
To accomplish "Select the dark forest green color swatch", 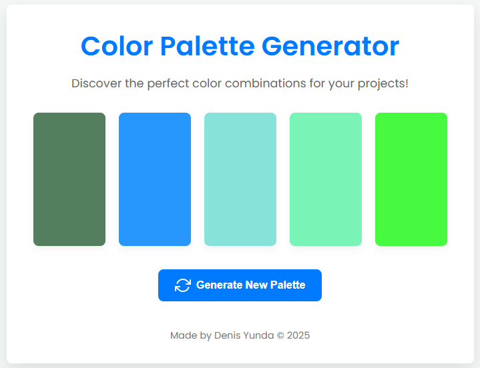I will [x=69, y=179].
